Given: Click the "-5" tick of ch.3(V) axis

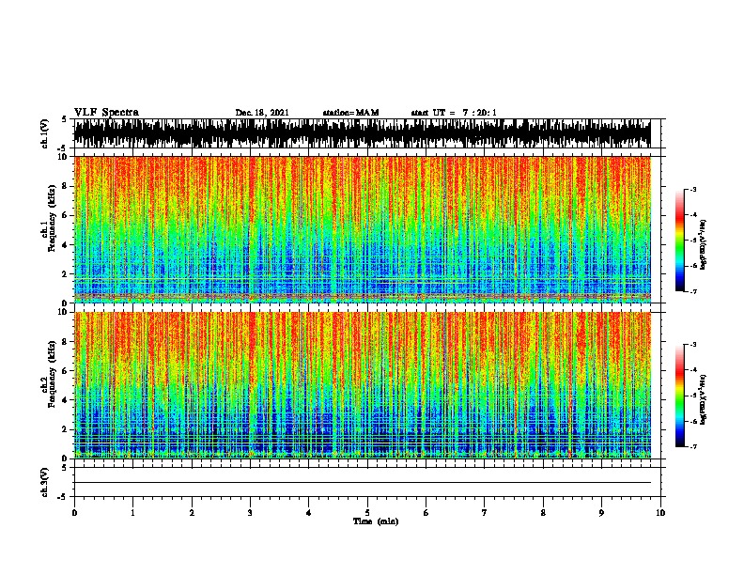Looking at the screenshot, I should 63,497.
